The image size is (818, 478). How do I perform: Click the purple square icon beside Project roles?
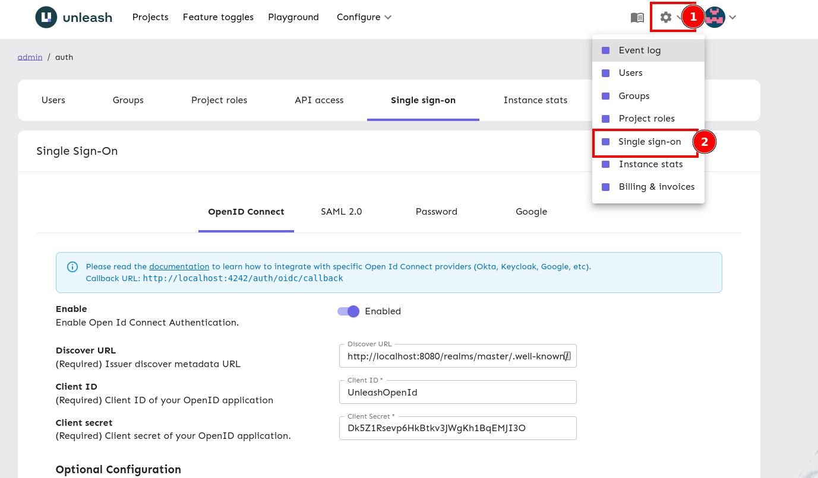click(605, 118)
